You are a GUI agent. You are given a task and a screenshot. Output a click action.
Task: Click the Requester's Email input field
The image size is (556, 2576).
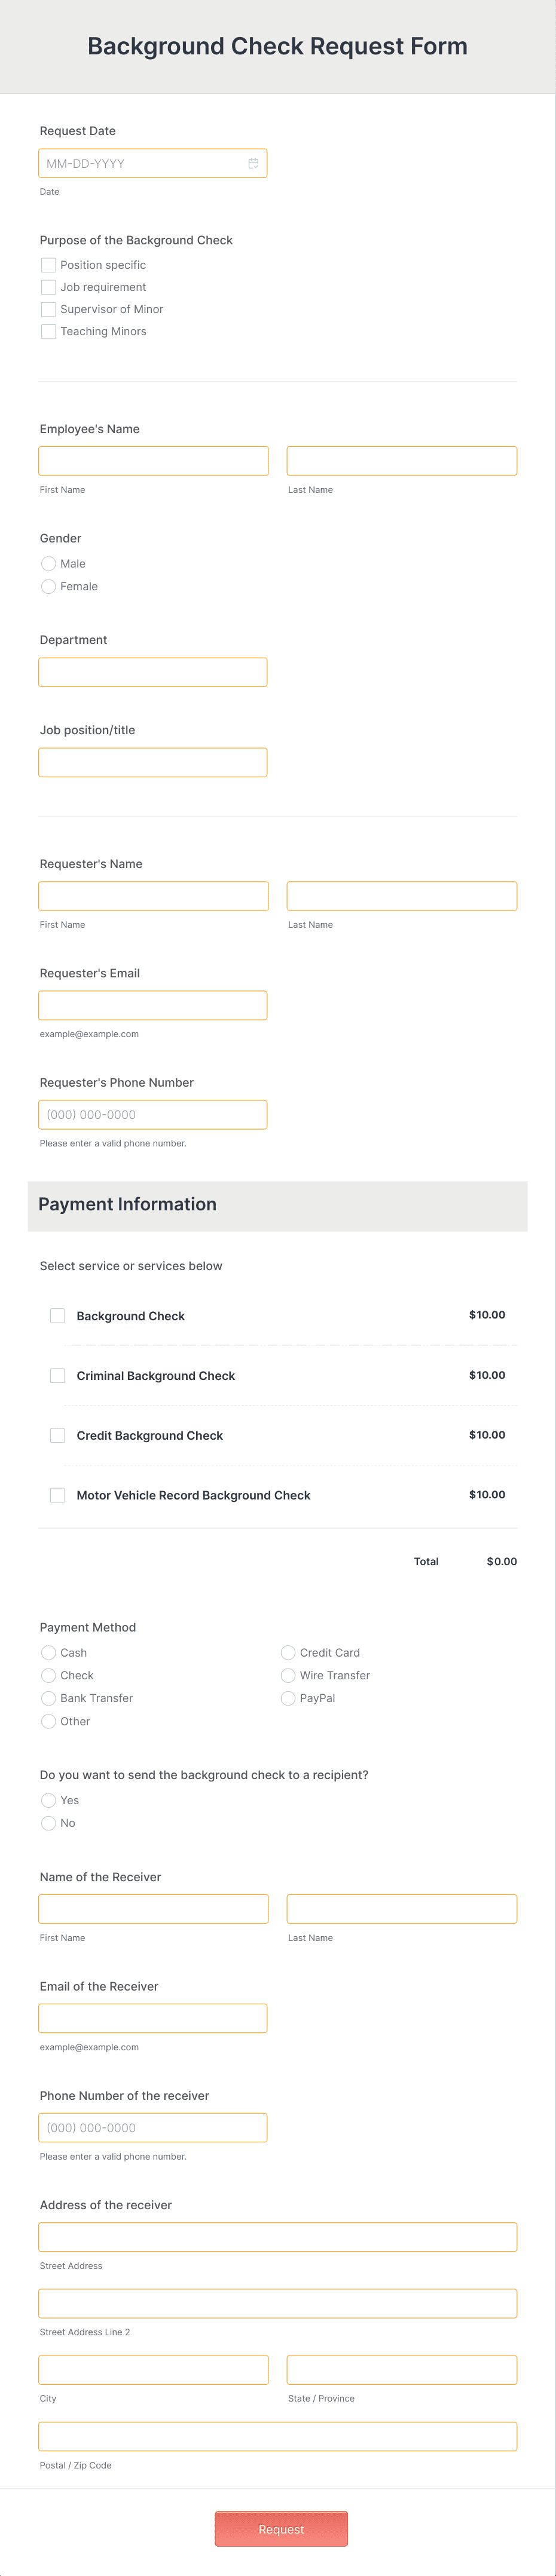pyautogui.click(x=152, y=1004)
